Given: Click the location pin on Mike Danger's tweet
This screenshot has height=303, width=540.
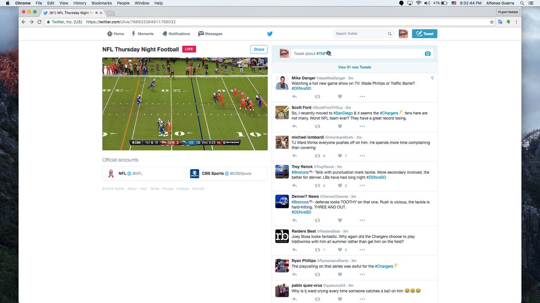Looking at the screenshot, I should (x=432, y=78).
